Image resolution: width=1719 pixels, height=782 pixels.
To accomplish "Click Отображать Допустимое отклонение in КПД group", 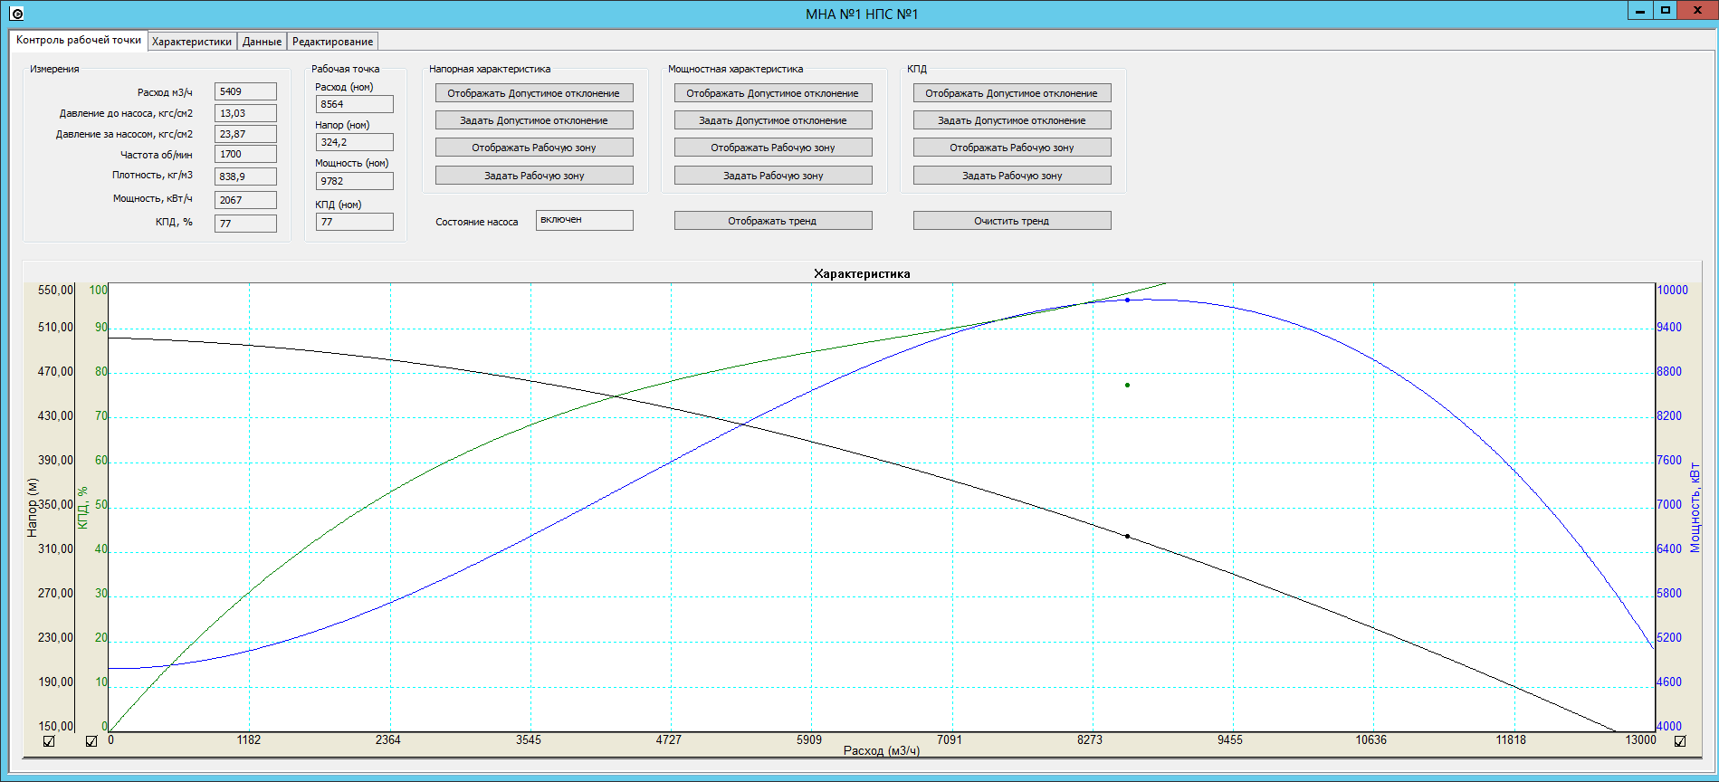I will (x=1012, y=93).
